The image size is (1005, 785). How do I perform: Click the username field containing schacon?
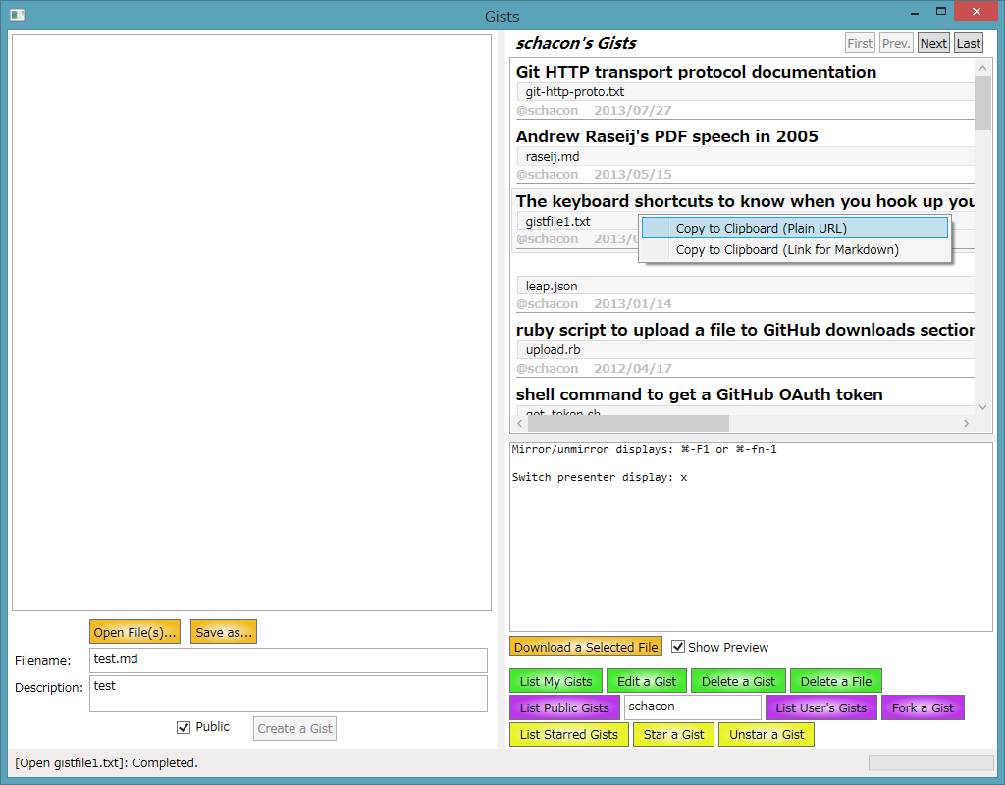pyautogui.click(x=692, y=707)
